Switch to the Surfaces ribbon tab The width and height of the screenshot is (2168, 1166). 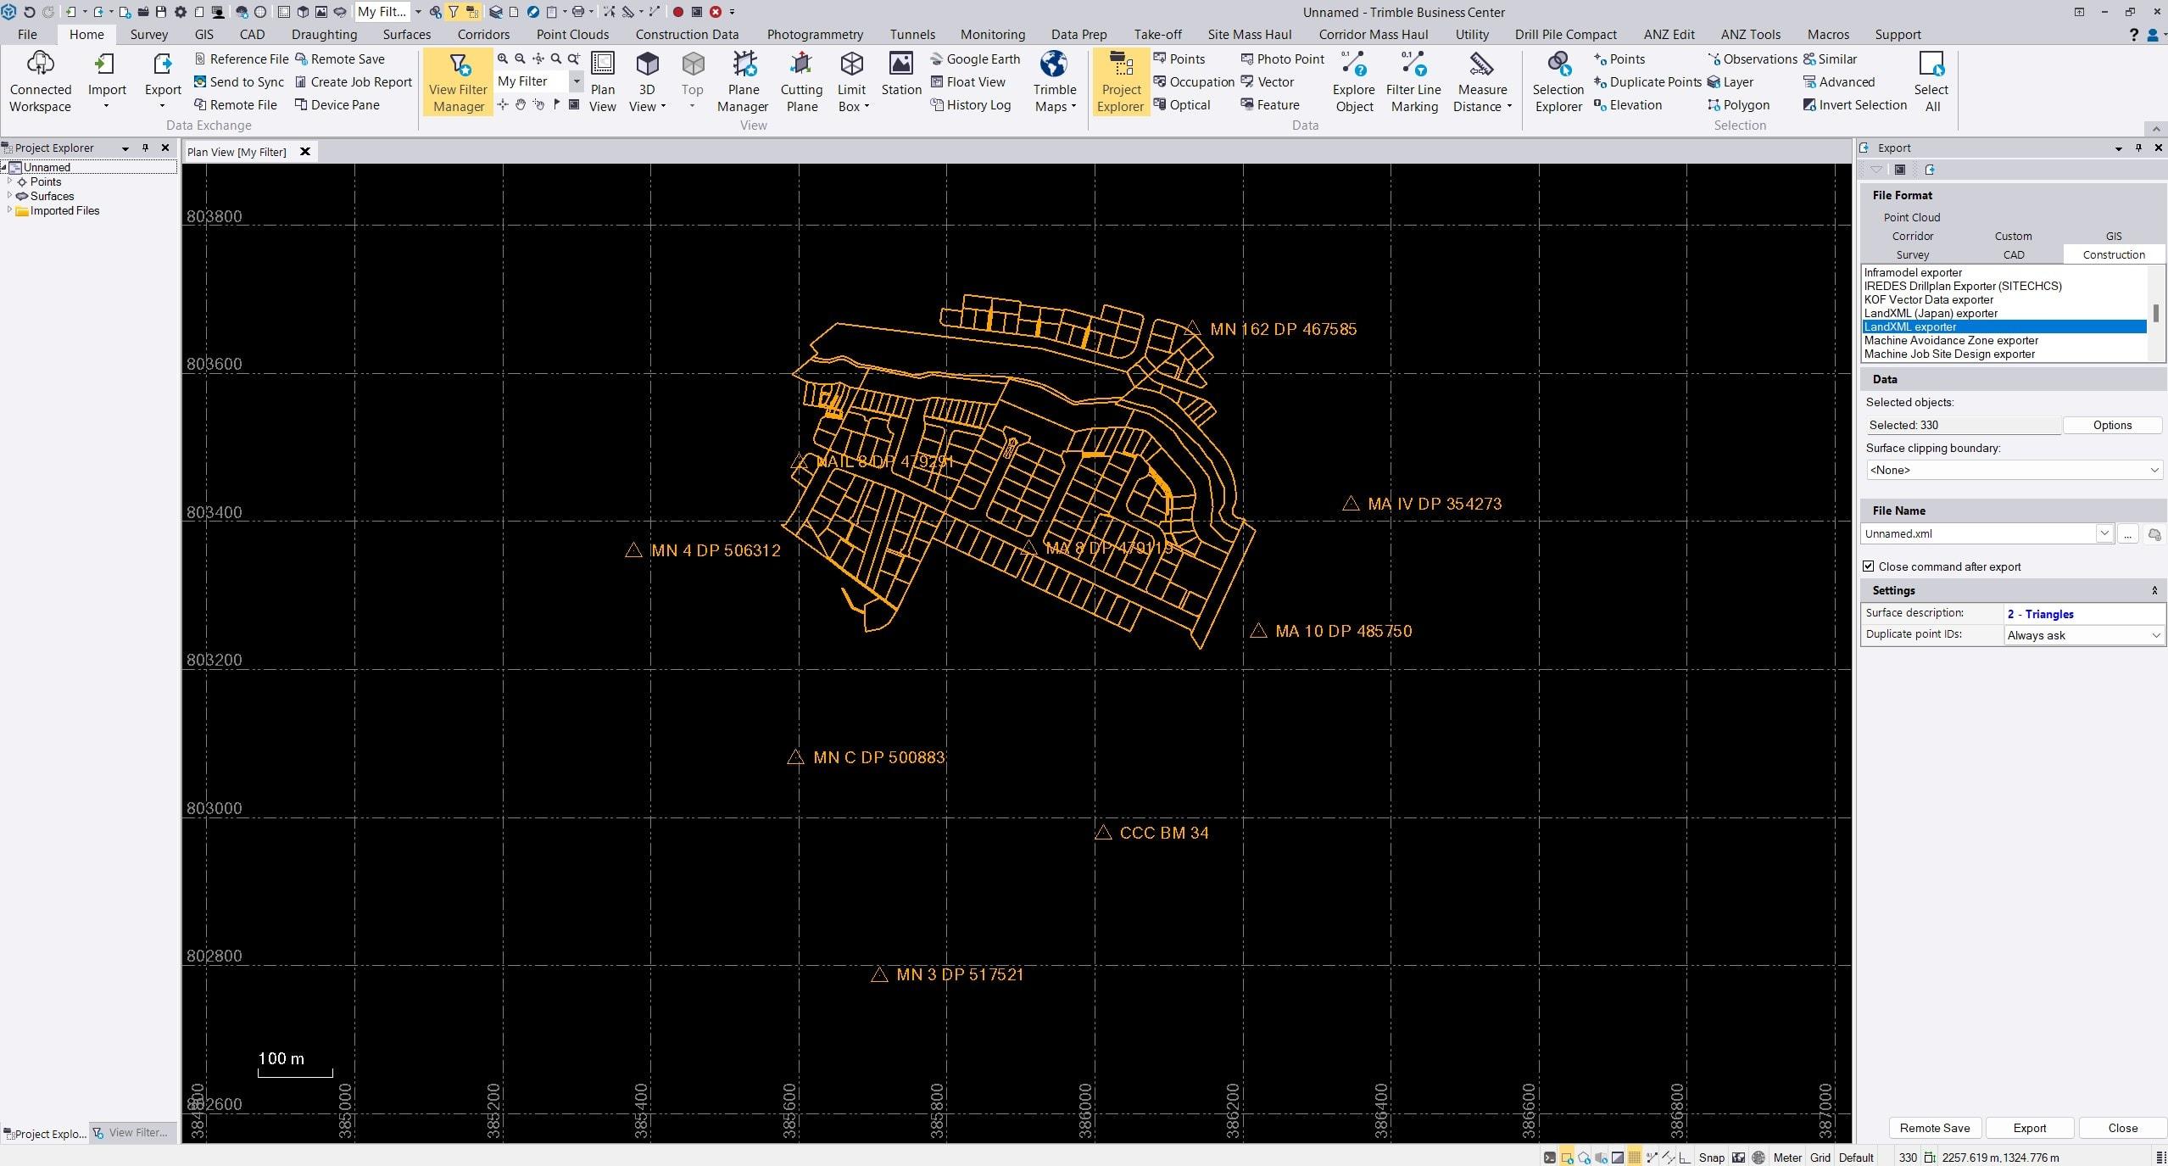406,35
